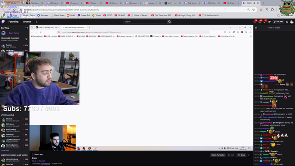The image size is (295, 166).
Task: Open All Bookmarks folder
Action: (285, 15)
